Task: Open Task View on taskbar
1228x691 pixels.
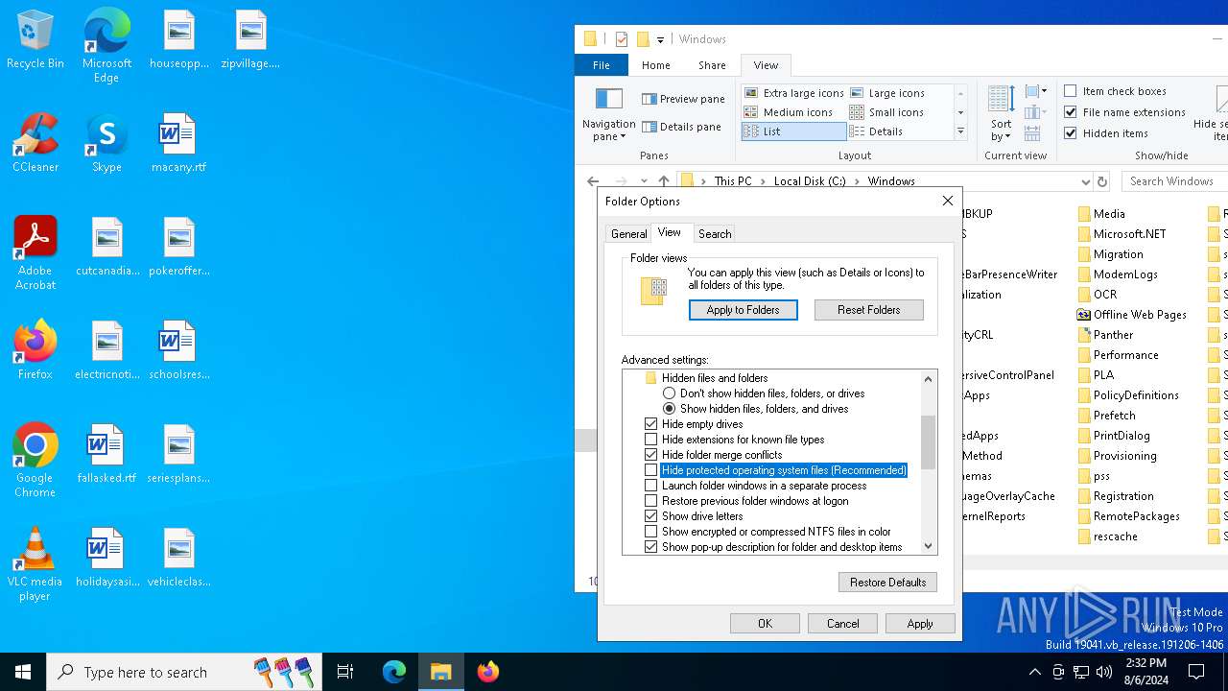Action: click(x=345, y=672)
